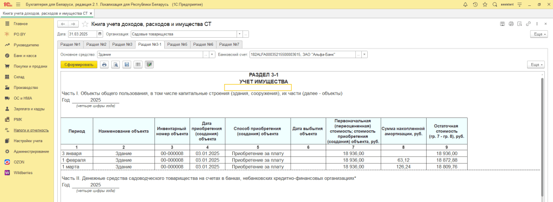
Task: Open Настройки учета section
Action: (x=28, y=141)
